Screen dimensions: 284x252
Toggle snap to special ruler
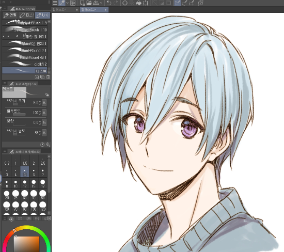184,3
